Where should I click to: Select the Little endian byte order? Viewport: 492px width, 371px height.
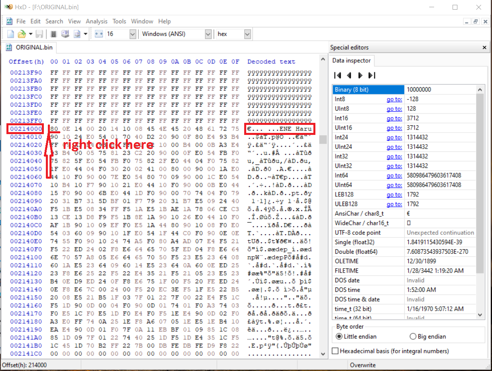[339, 336]
